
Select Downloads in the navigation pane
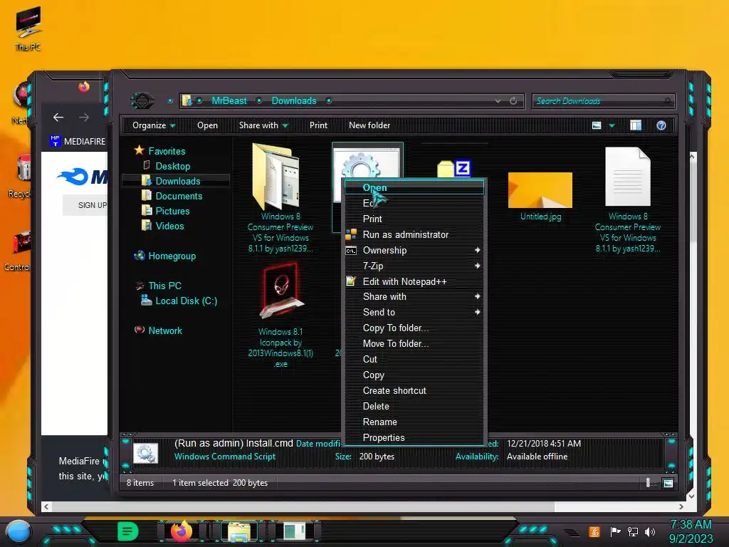(177, 181)
